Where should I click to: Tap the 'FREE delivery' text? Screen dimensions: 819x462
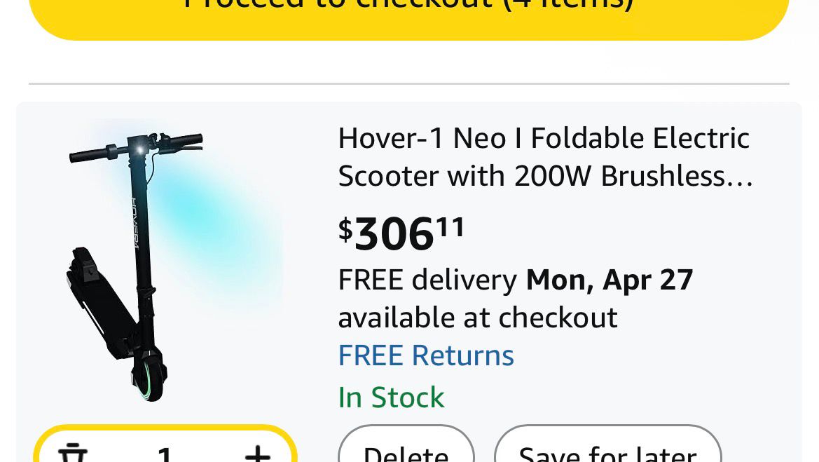pyautogui.click(x=427, y=280)
